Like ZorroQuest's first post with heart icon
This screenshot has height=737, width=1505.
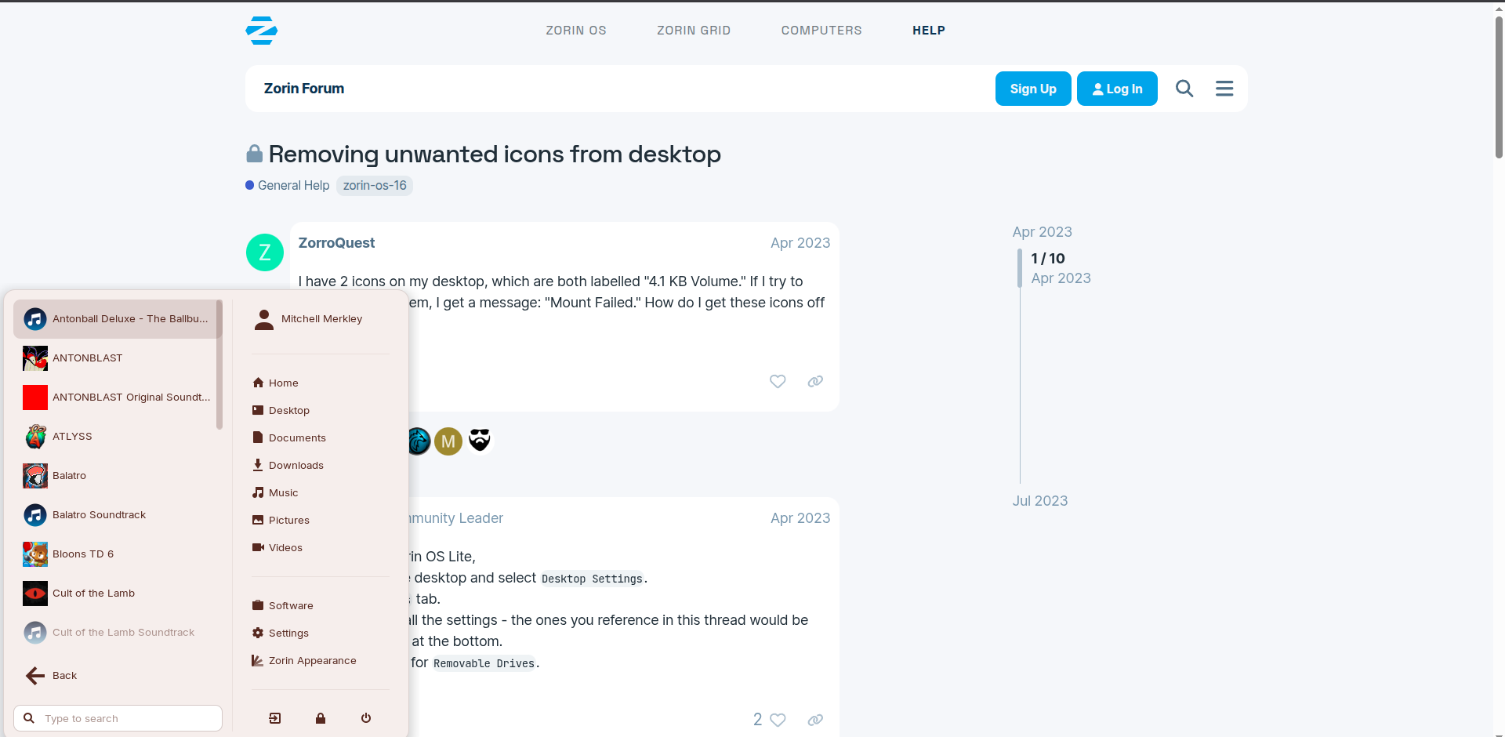[777, 381]
